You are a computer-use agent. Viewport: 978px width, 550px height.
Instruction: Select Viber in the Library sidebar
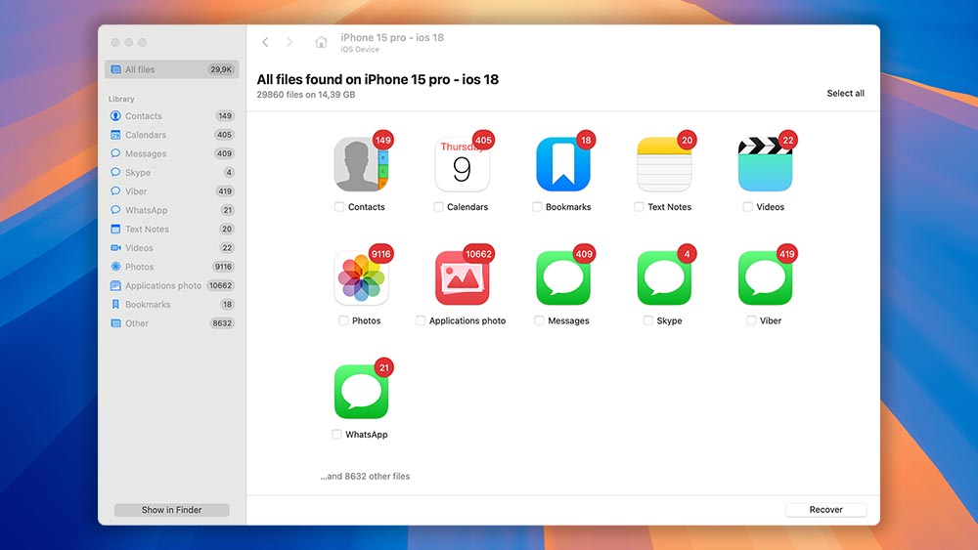point(171,191)
